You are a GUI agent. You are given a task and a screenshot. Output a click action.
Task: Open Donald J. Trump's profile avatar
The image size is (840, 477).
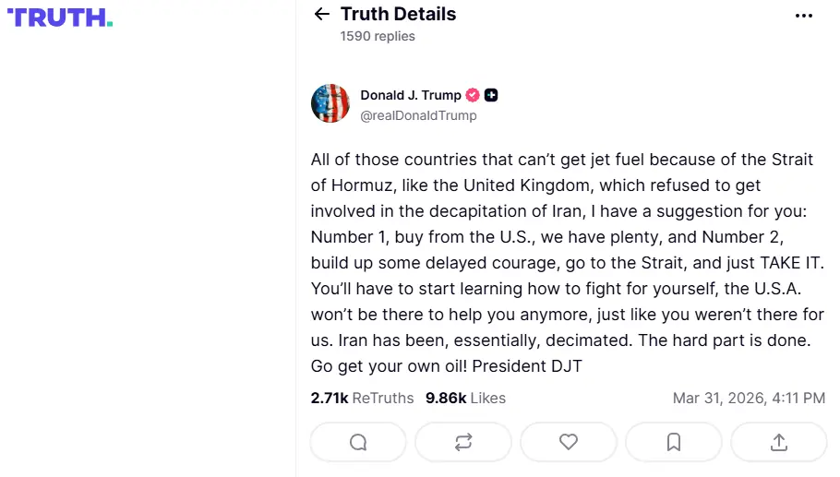point(330,103)
